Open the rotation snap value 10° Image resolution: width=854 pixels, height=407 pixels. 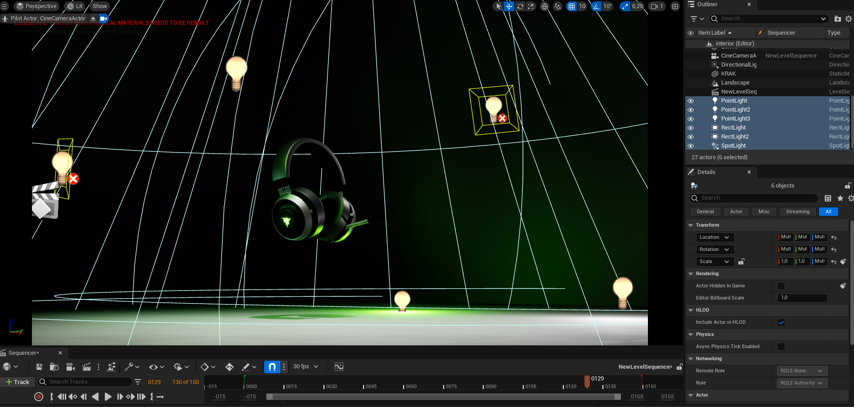coord(607,6)
